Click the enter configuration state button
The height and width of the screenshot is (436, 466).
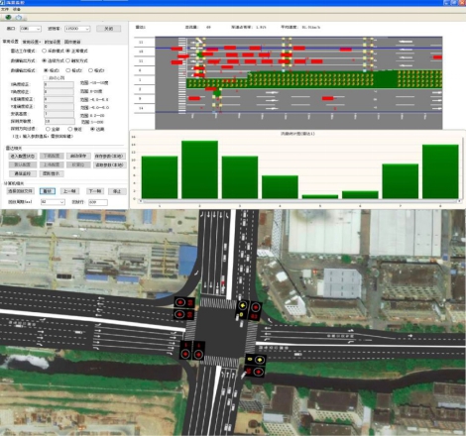pos(23,157)
